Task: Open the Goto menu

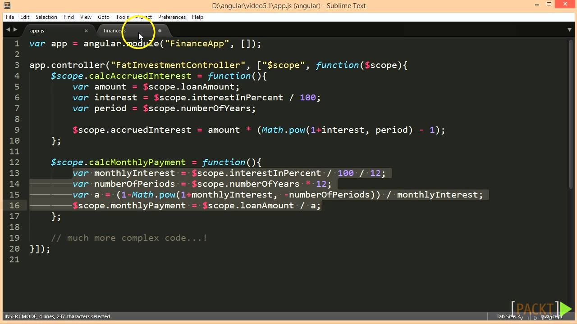Action: [104, 17]
